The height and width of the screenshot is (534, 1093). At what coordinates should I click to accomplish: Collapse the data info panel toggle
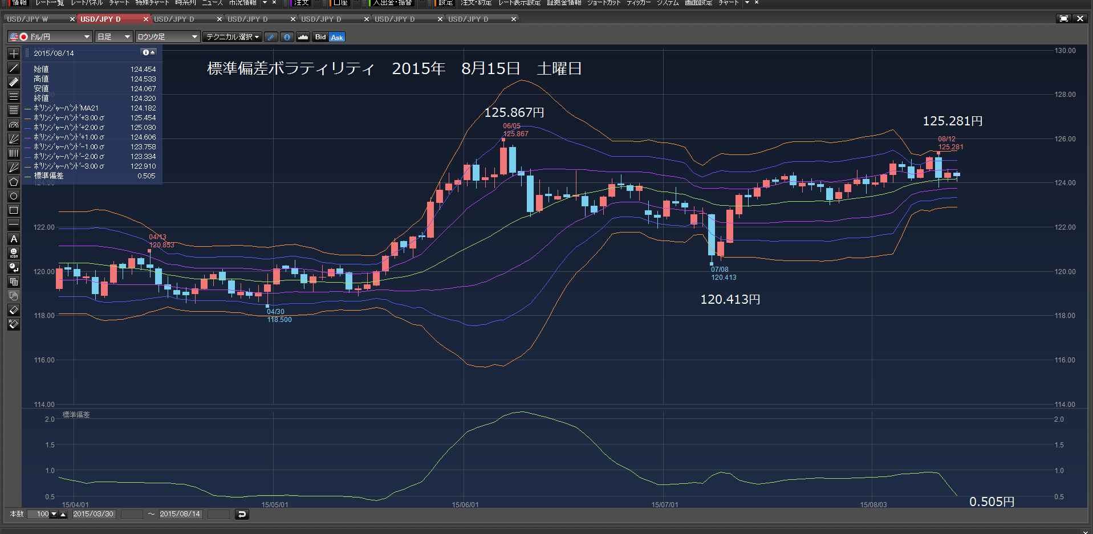coord(149,52)
